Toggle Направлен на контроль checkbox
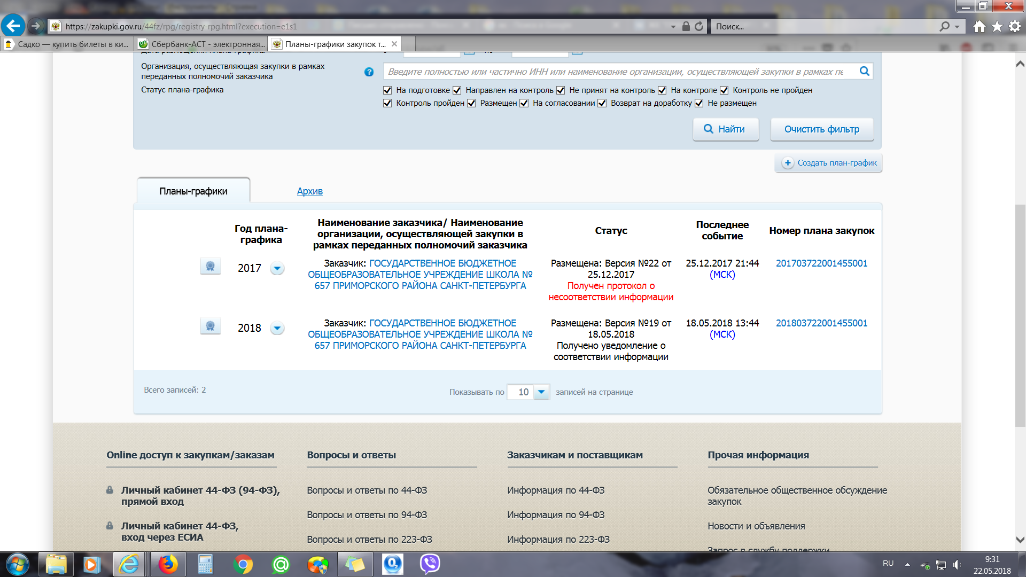The width and height of the screenshot is (1026, 577). point(457,90)
